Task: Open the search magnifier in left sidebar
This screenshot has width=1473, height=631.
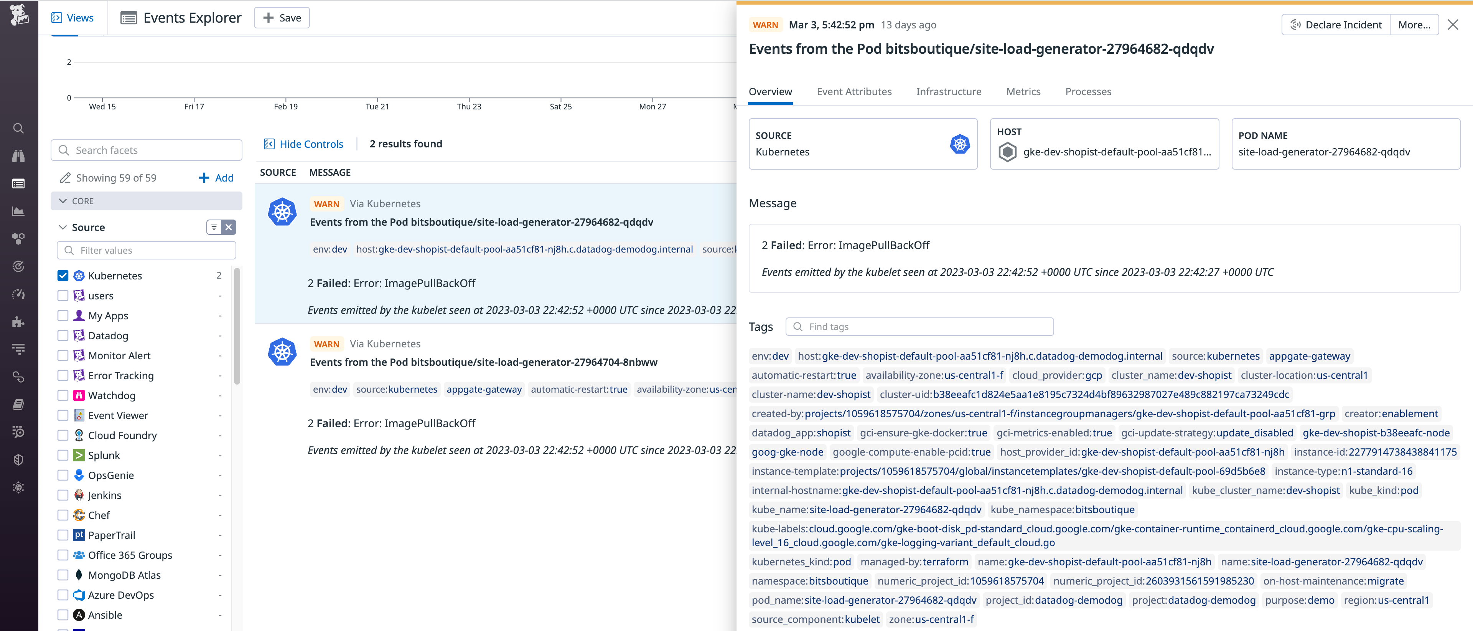Action: (x=18, y=128)
